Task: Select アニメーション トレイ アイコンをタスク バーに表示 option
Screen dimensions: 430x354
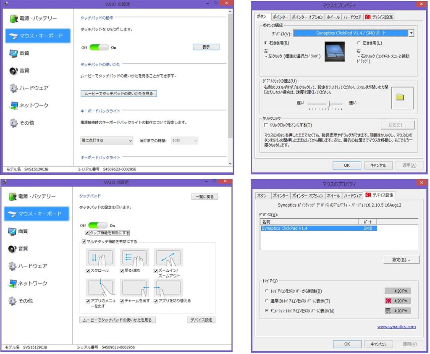Action: click(267, 311)
